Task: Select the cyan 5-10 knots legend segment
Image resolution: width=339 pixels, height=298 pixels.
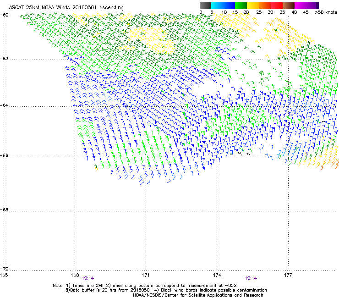Action: (x=217, y=6)
